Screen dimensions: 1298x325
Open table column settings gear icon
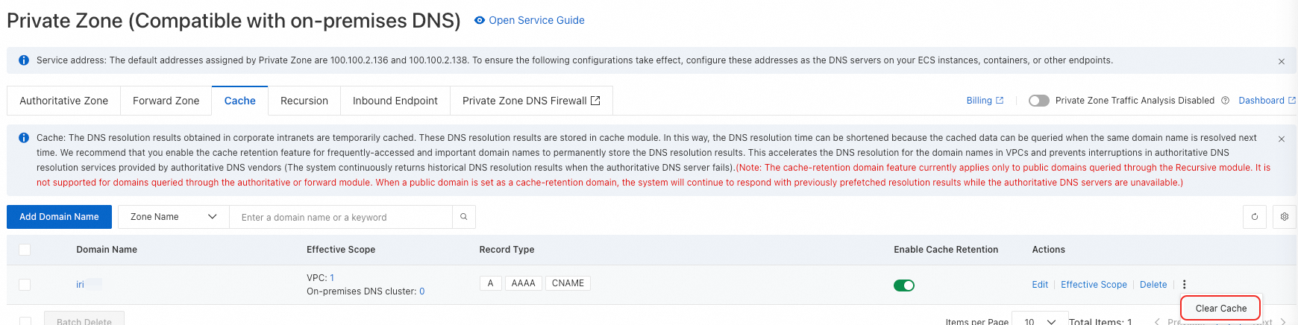coord(1285,217)
